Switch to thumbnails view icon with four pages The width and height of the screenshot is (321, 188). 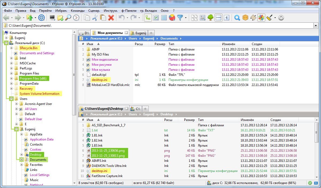point(194,18)
